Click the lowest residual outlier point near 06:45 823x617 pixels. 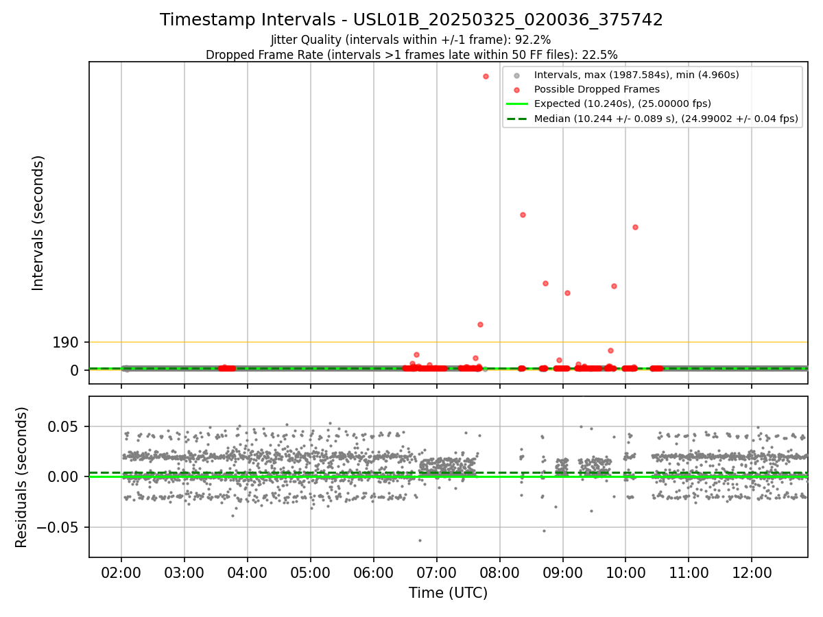[x=420, y=540]
